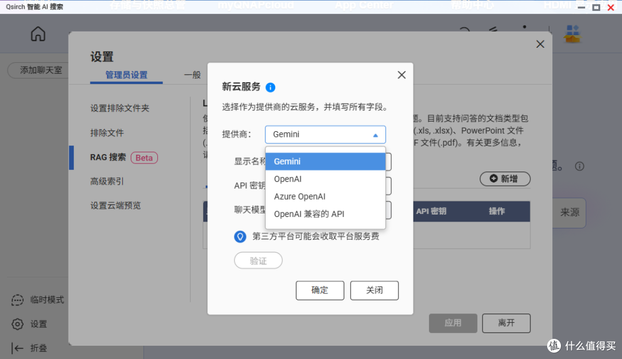
Task: Go to the Qsirch home icon
Action: (x=38, y=34)
